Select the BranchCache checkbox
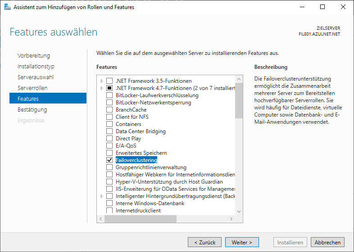This screenshot has height=252, width=354. 109,110
